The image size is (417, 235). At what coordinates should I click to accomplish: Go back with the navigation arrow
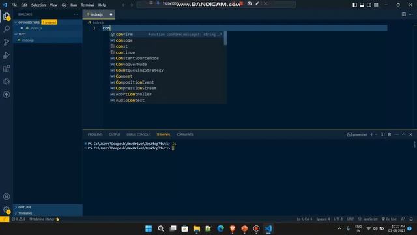124,5
